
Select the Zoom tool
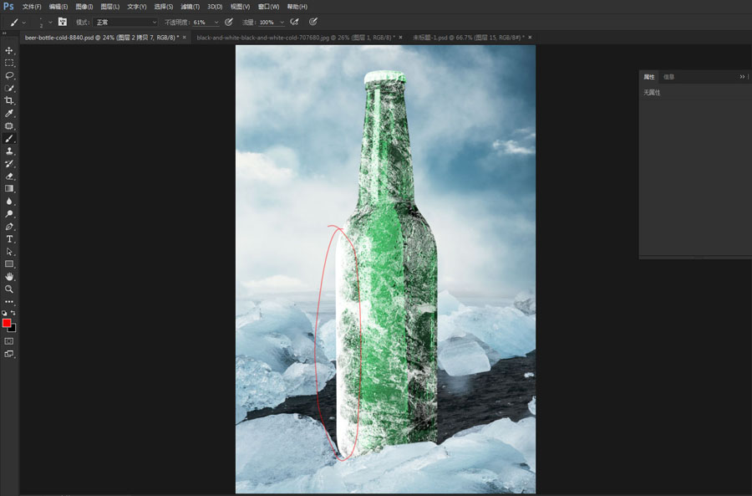[x=10, y=288]
